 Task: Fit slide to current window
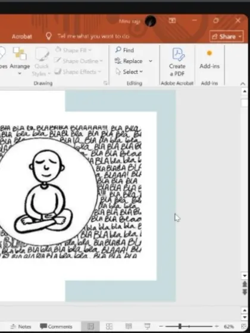[x=243, y=326]
